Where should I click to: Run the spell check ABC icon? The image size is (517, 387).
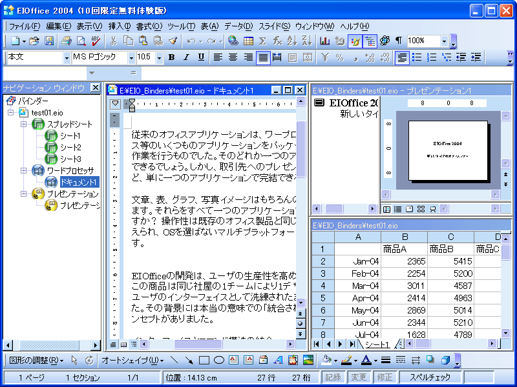(96, 41)
